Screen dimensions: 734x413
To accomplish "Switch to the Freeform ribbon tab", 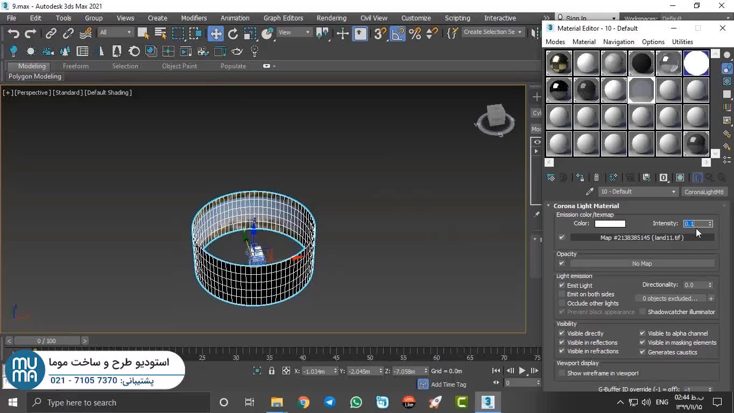I will (75, 66).
